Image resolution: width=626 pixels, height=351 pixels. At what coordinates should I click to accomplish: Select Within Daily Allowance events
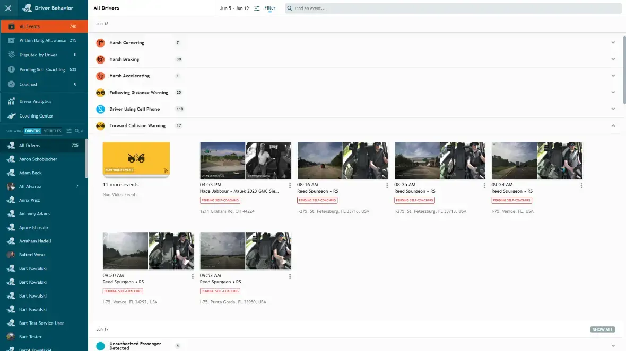(x=44, y=40)
